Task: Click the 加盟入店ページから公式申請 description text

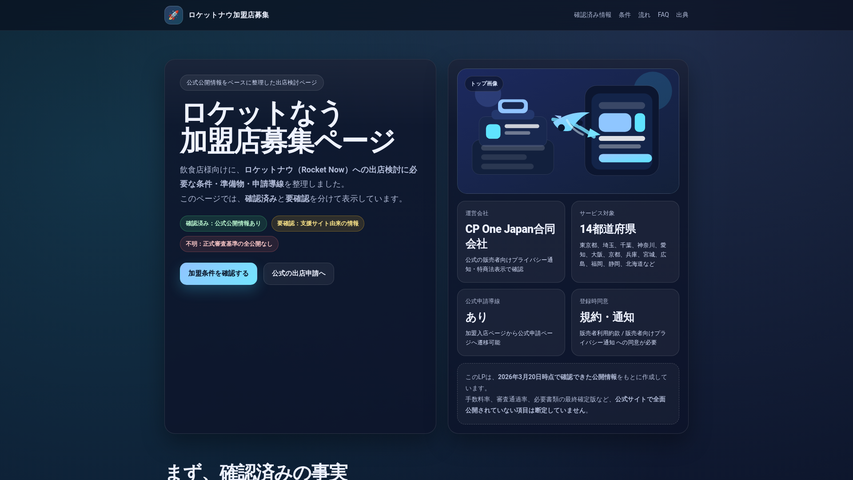Action: click(509, 338)
